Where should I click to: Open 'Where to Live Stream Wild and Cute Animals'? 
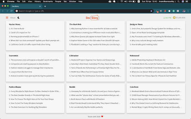click(153, 72)
